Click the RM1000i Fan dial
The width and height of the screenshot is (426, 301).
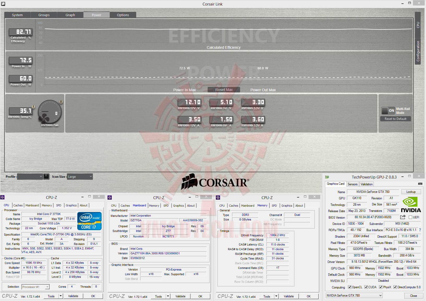coord(50,112)
